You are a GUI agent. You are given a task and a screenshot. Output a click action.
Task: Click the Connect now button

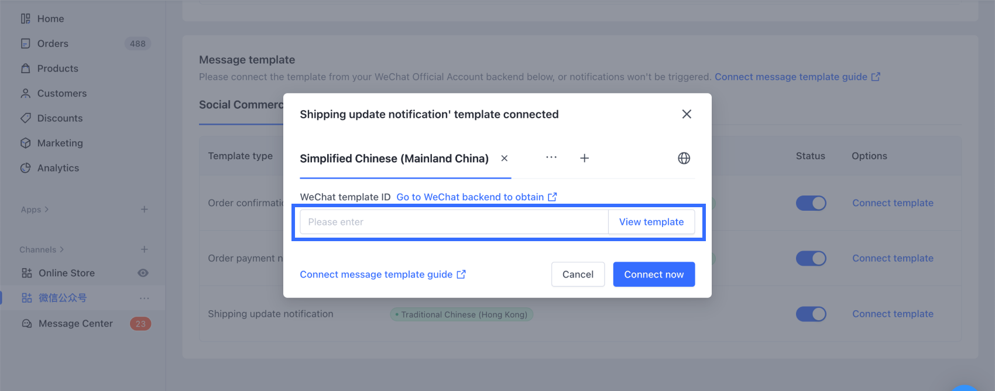coord(654,275)
